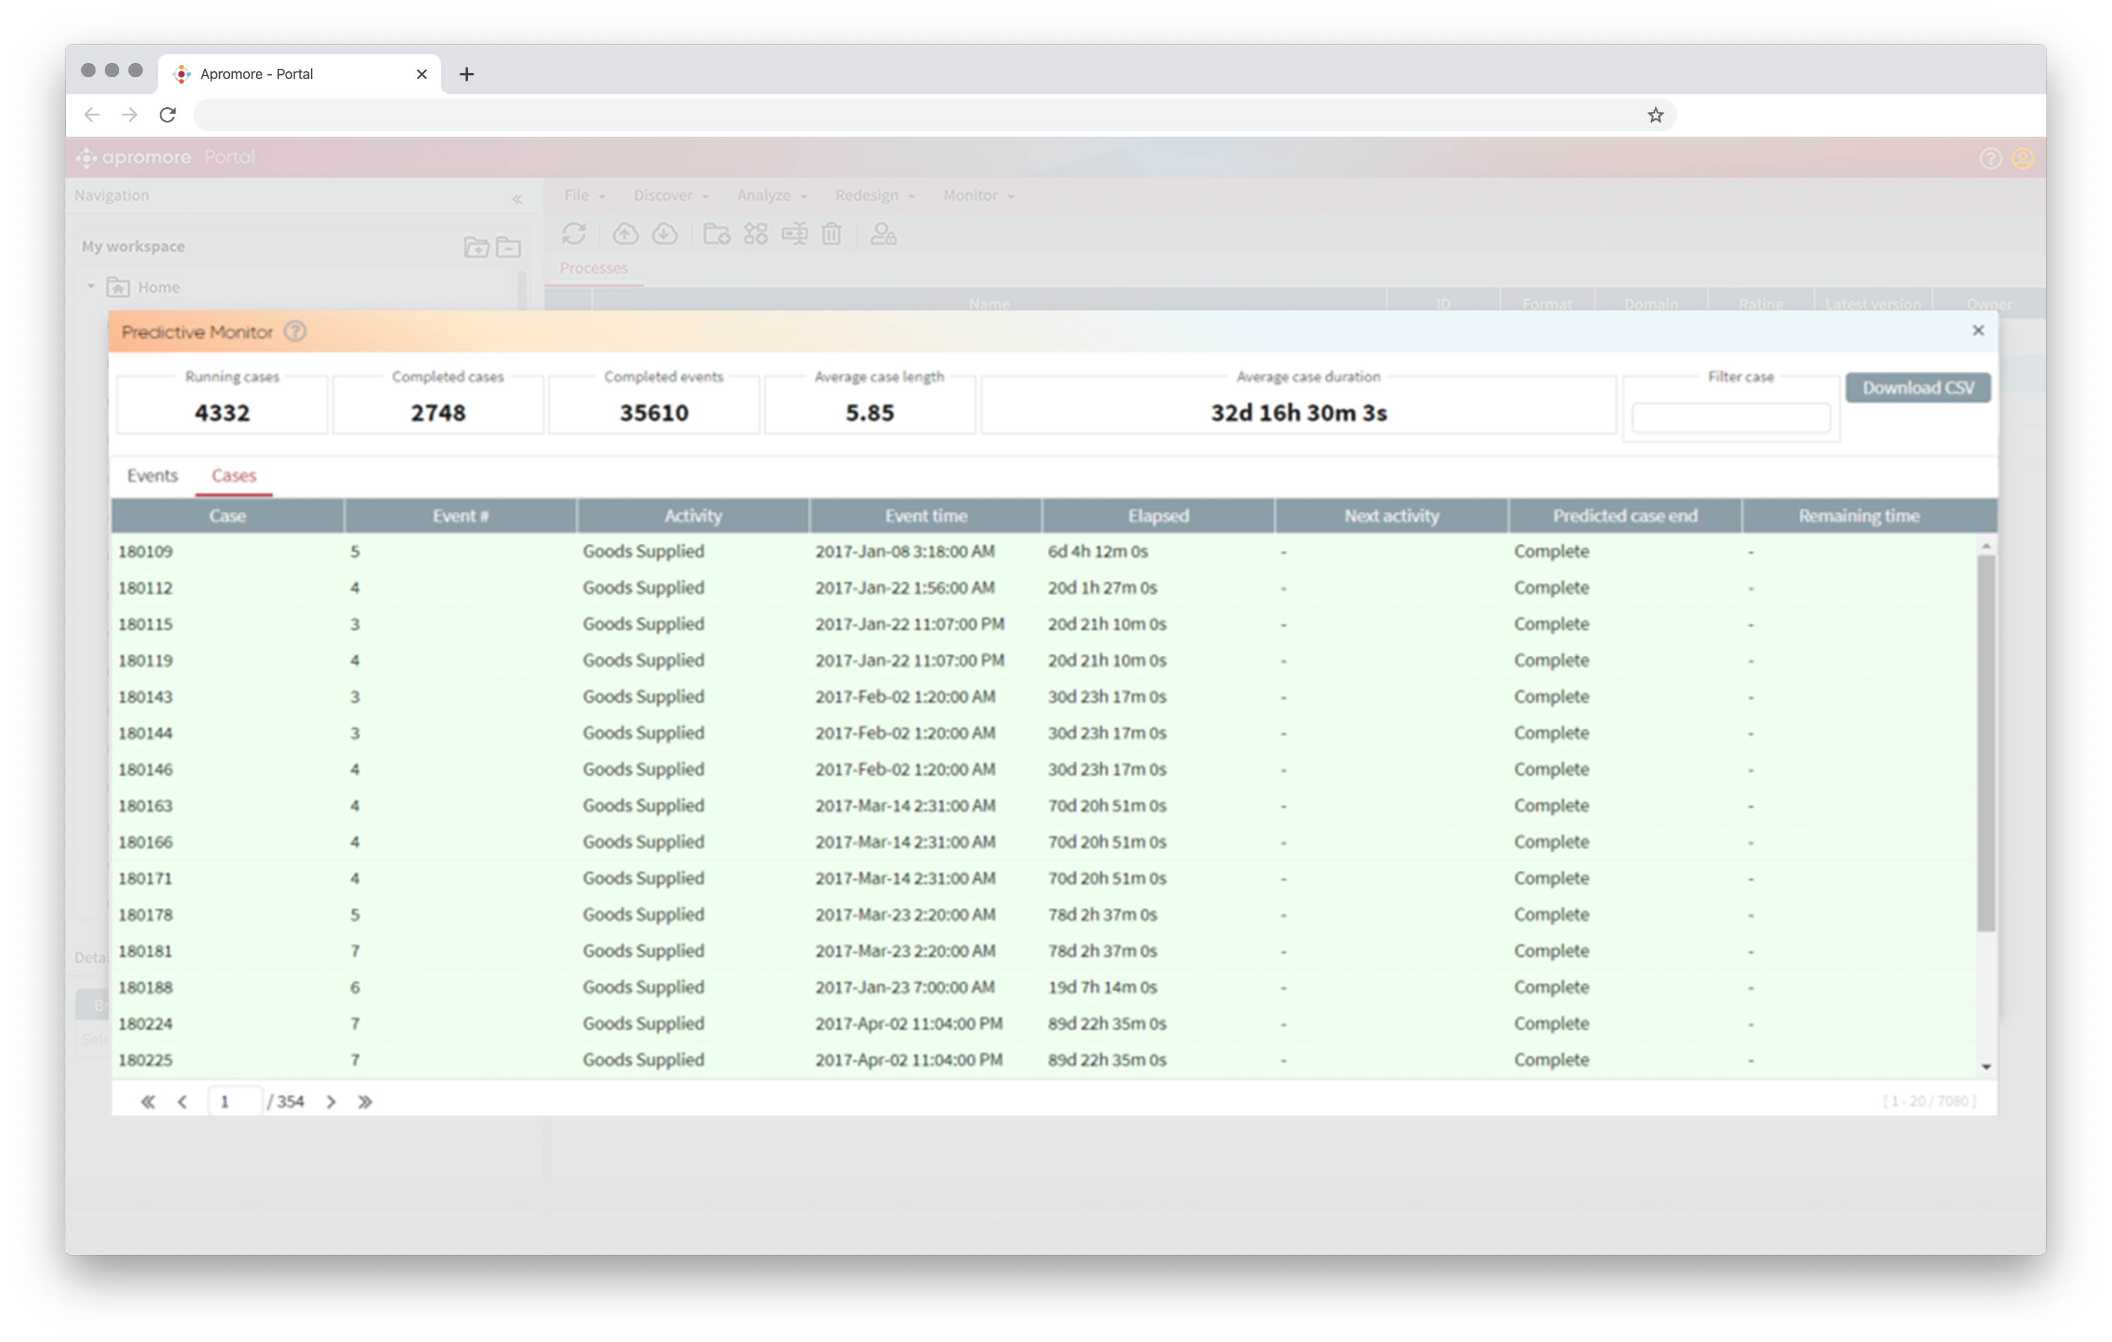2112x1342 pixels.
Task: Select case 180143 row
Action: click(1044, 697)
